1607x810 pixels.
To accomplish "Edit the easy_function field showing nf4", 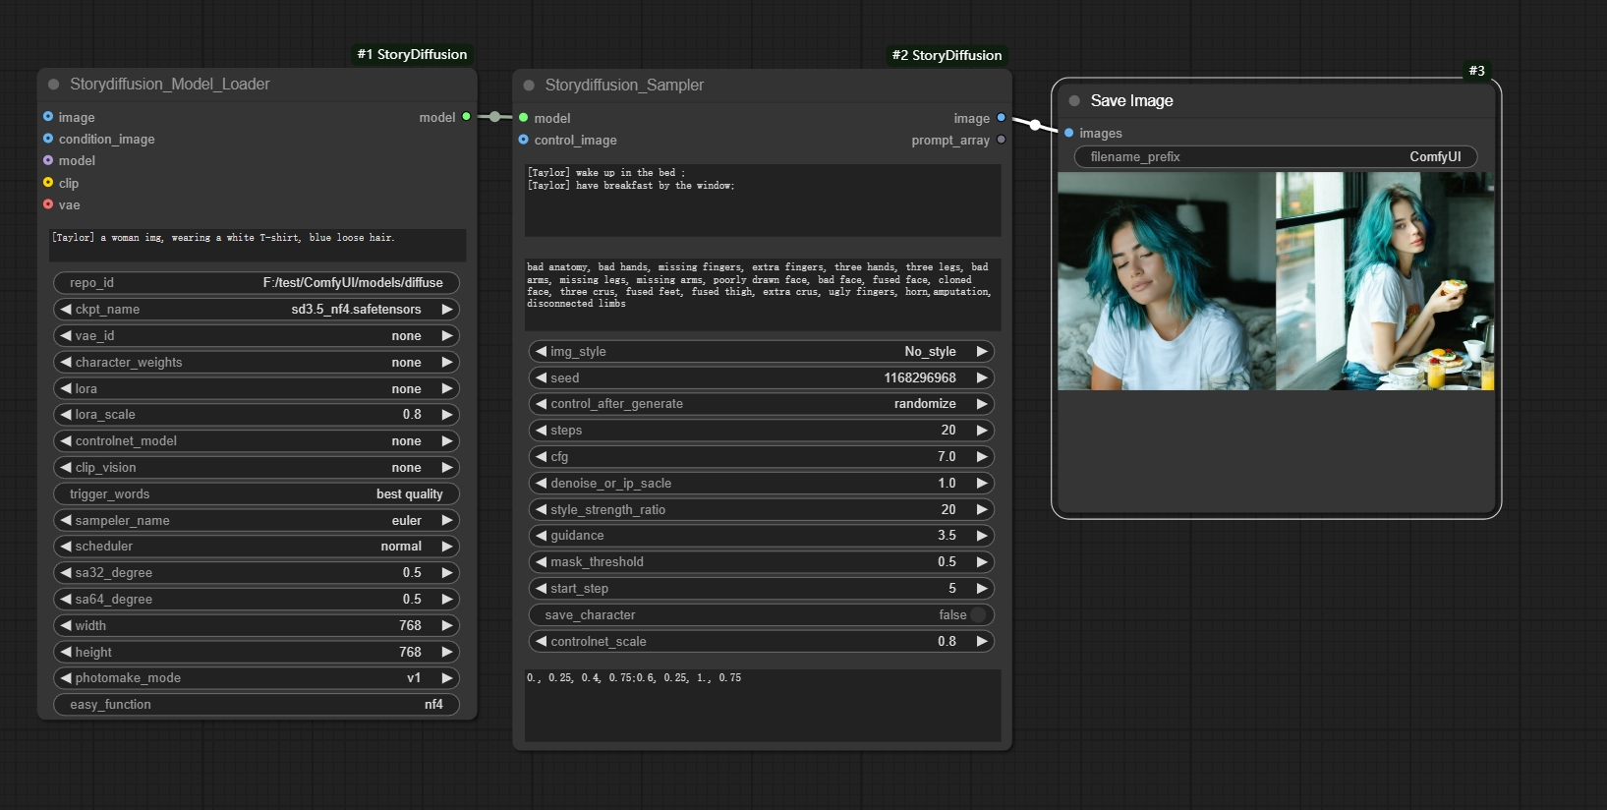I will click(x=256, y=705).
